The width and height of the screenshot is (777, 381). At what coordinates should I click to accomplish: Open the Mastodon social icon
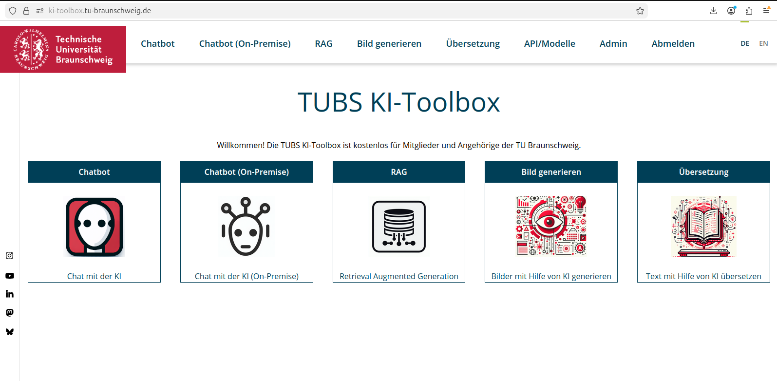pyautogui.click(x=9, y=313)
